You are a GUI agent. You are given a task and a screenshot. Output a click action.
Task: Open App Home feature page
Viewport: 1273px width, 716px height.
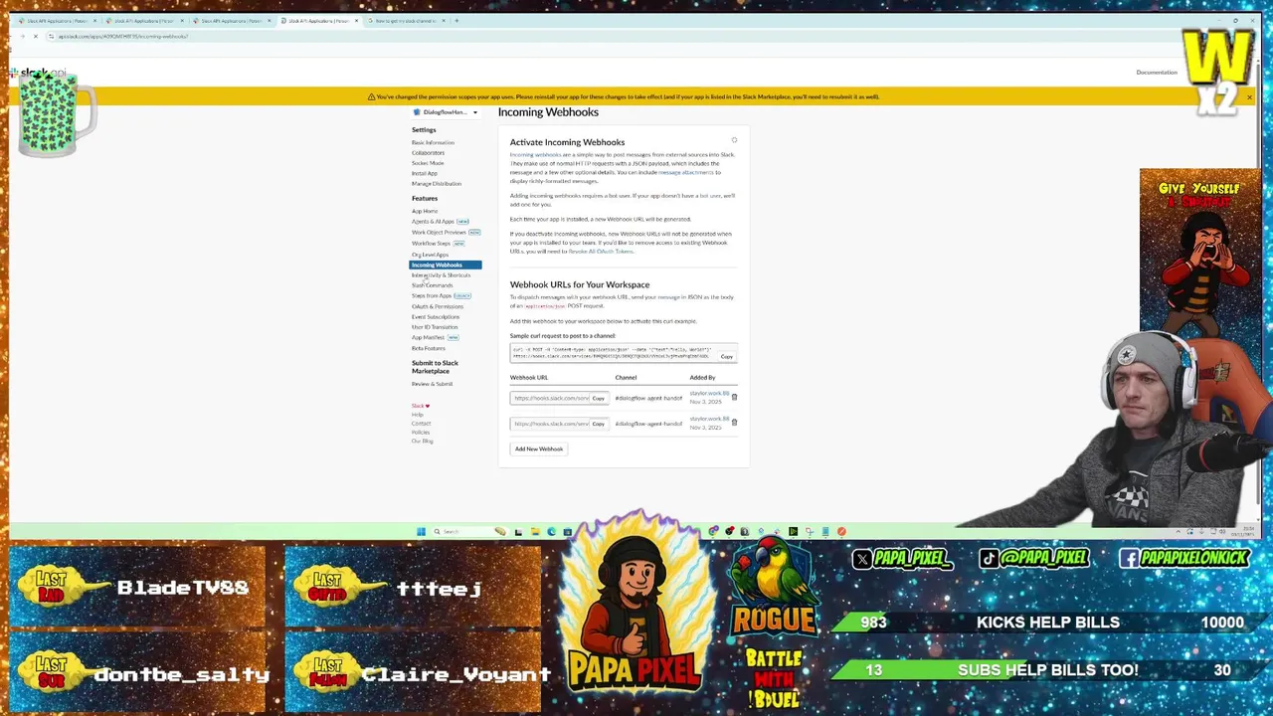click(425, 211)
